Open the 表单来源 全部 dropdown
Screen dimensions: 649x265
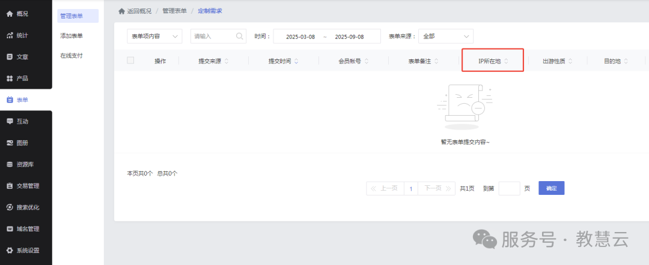click(445, 37)
